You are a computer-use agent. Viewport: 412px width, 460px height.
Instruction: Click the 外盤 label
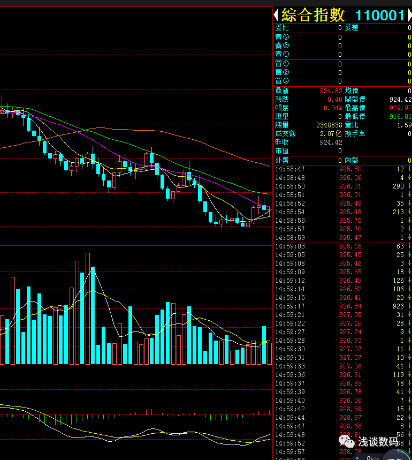coord(282,160)
